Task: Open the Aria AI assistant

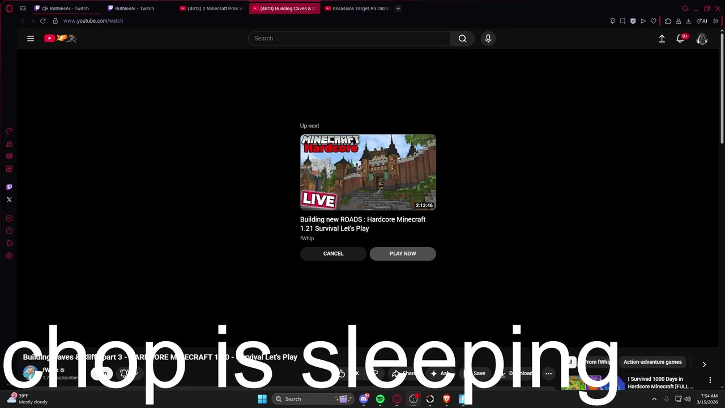Action: tap(702, 21)
